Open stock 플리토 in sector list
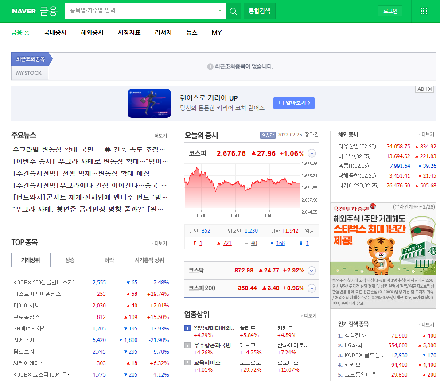Screen dimensions: 440x381 [248, 328]
